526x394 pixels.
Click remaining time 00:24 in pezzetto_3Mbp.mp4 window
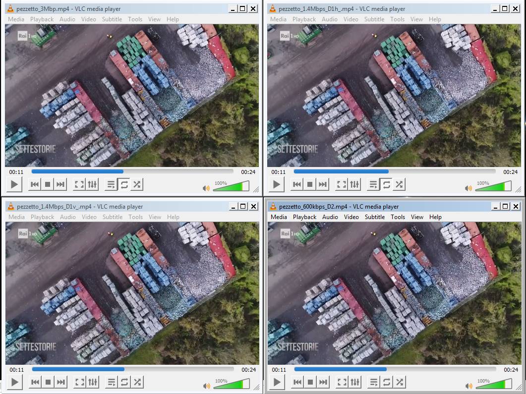248,171
